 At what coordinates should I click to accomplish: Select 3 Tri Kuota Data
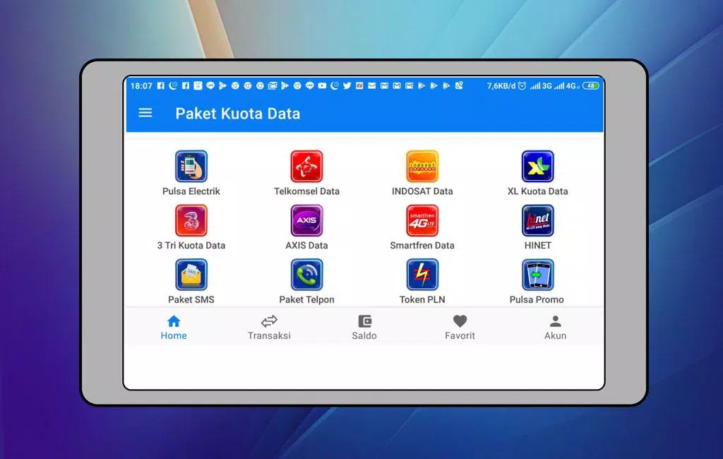(x=191, y=220)
